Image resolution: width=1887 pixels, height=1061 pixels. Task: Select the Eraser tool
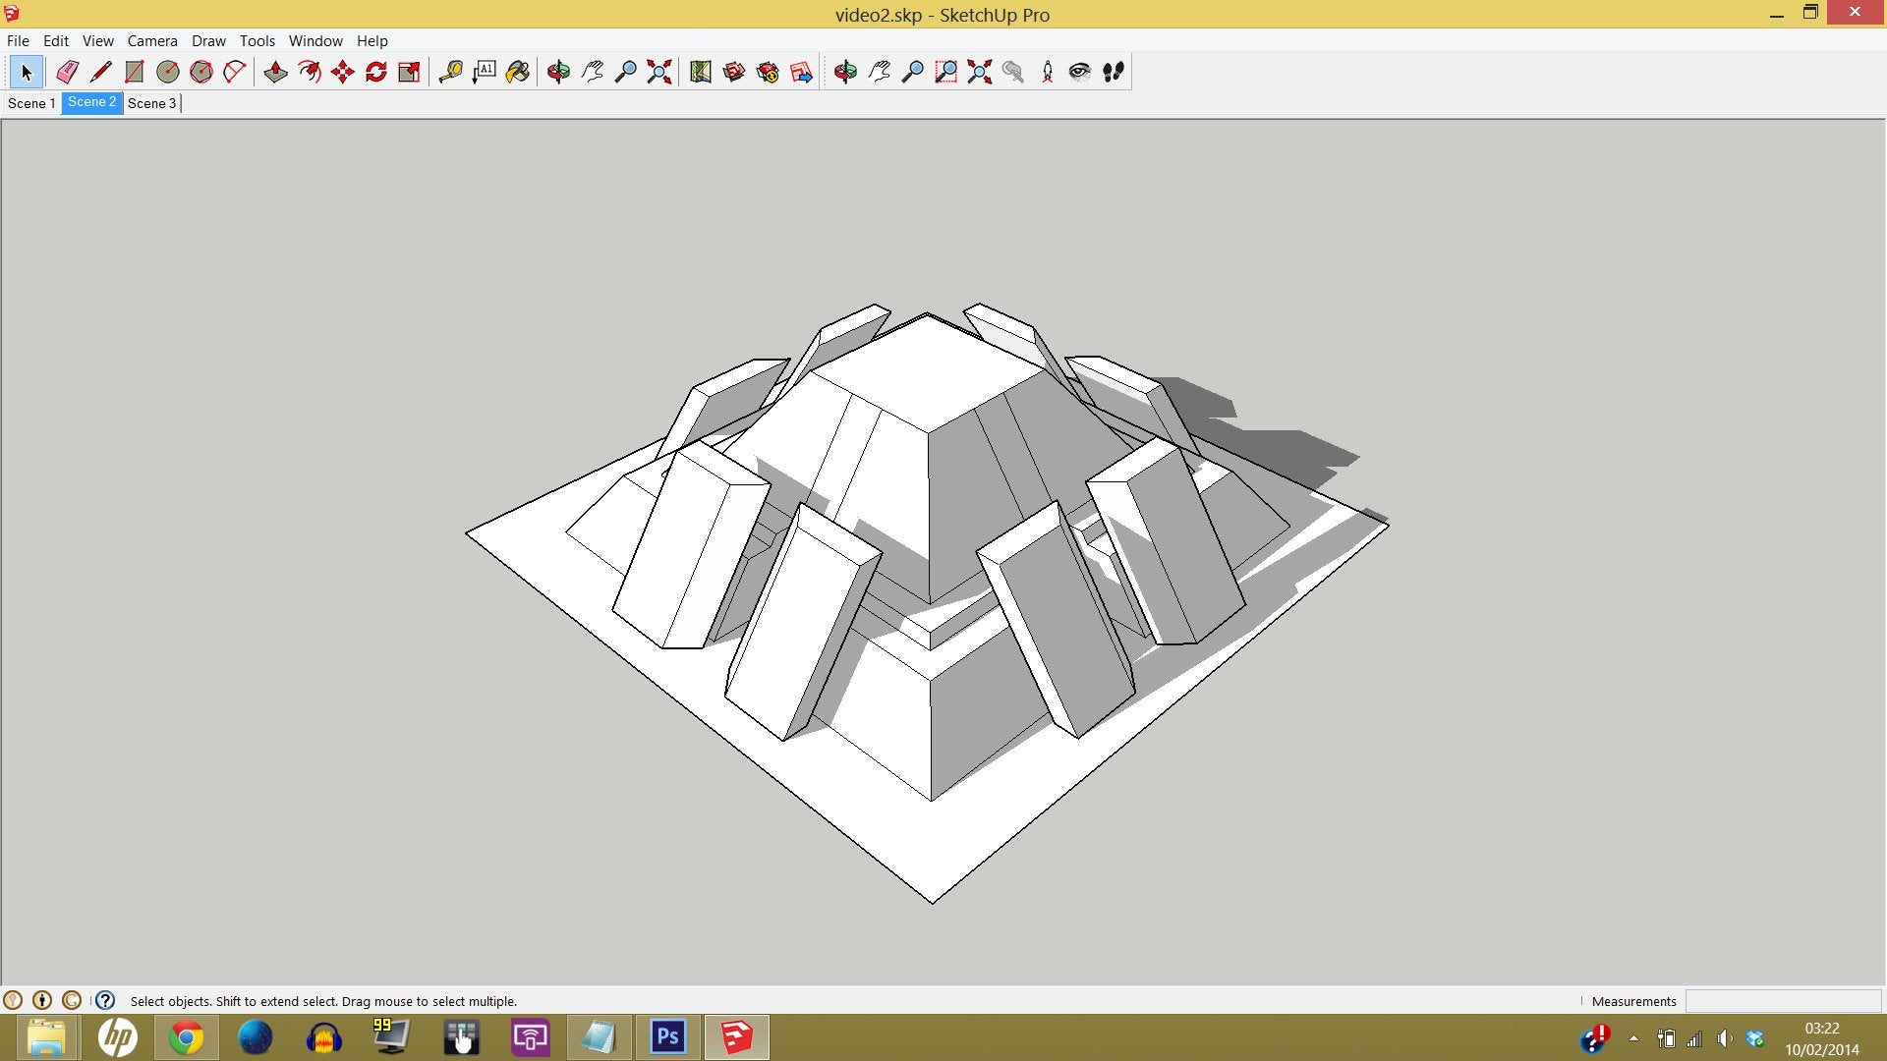[67, 72]
